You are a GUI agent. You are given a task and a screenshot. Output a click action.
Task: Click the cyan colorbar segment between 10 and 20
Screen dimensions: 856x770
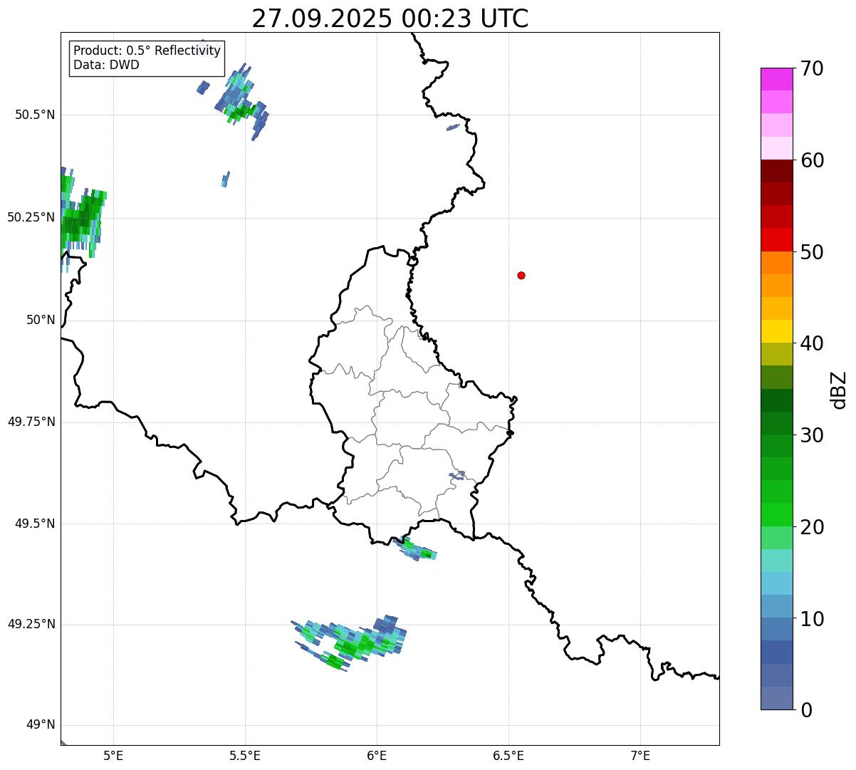tap(776, 583)
